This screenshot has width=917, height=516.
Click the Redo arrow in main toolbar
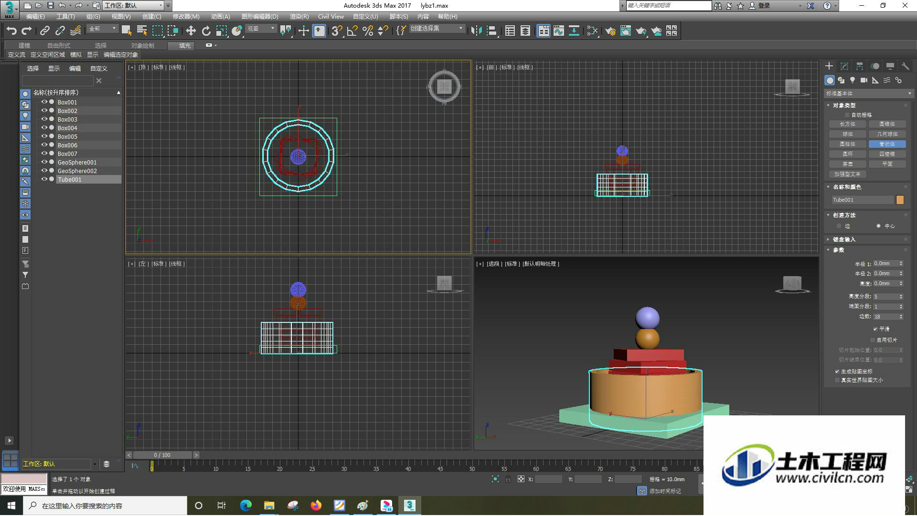[27, 31]
